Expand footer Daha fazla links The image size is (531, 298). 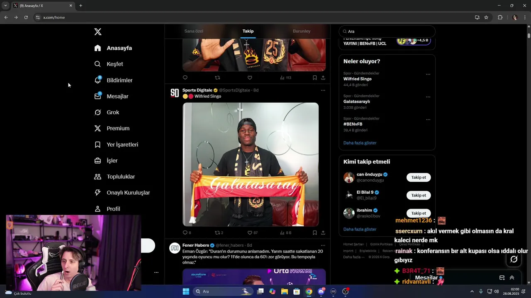click(x=354, y=257)
